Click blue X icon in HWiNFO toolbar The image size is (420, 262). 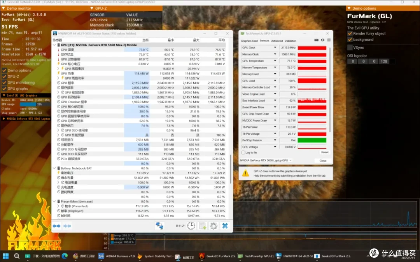225,226
